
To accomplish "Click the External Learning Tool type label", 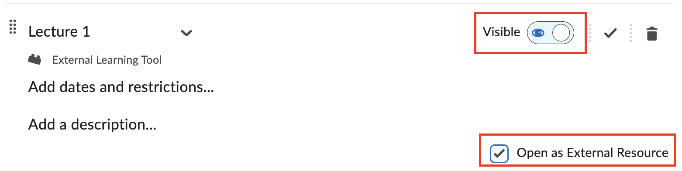I will click(x=107, y=60).
